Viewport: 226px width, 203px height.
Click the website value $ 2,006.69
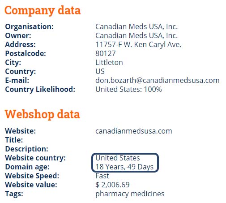pyautogui.click(x=112, y=185)
